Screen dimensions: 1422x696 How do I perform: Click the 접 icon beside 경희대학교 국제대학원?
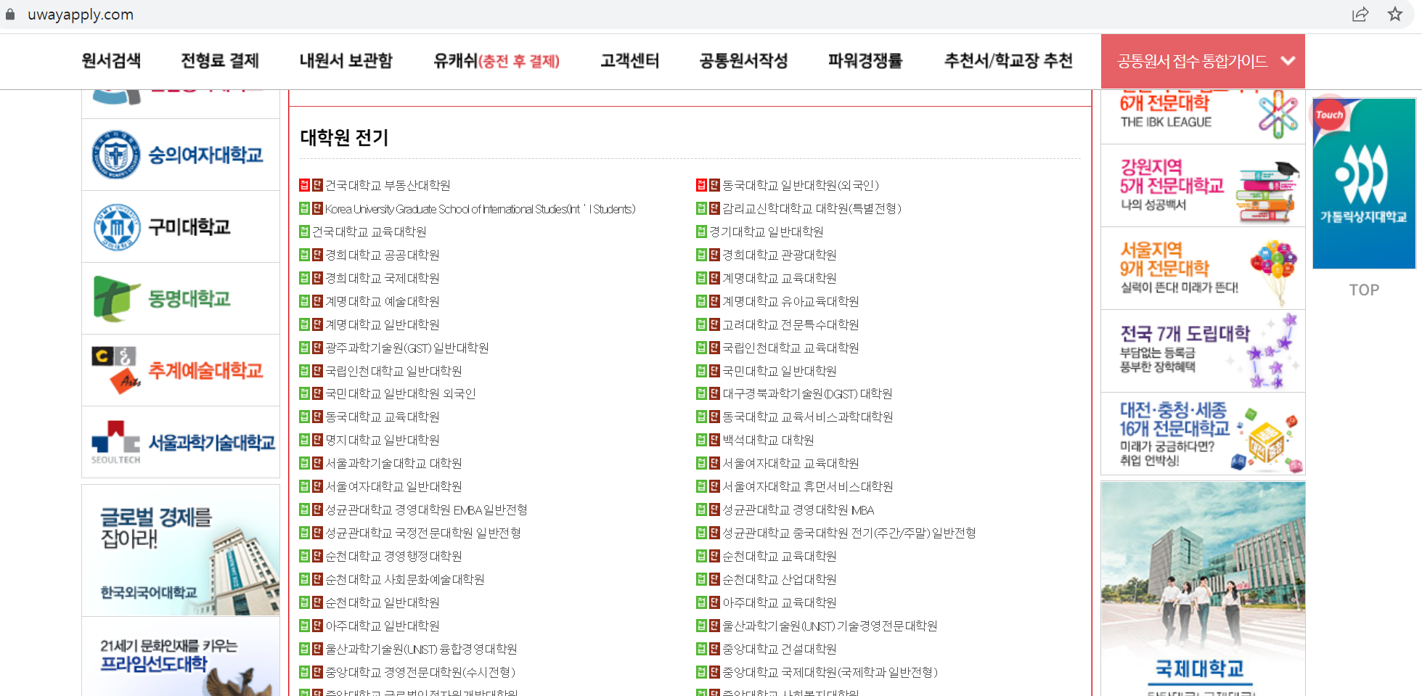pos(305,278)
